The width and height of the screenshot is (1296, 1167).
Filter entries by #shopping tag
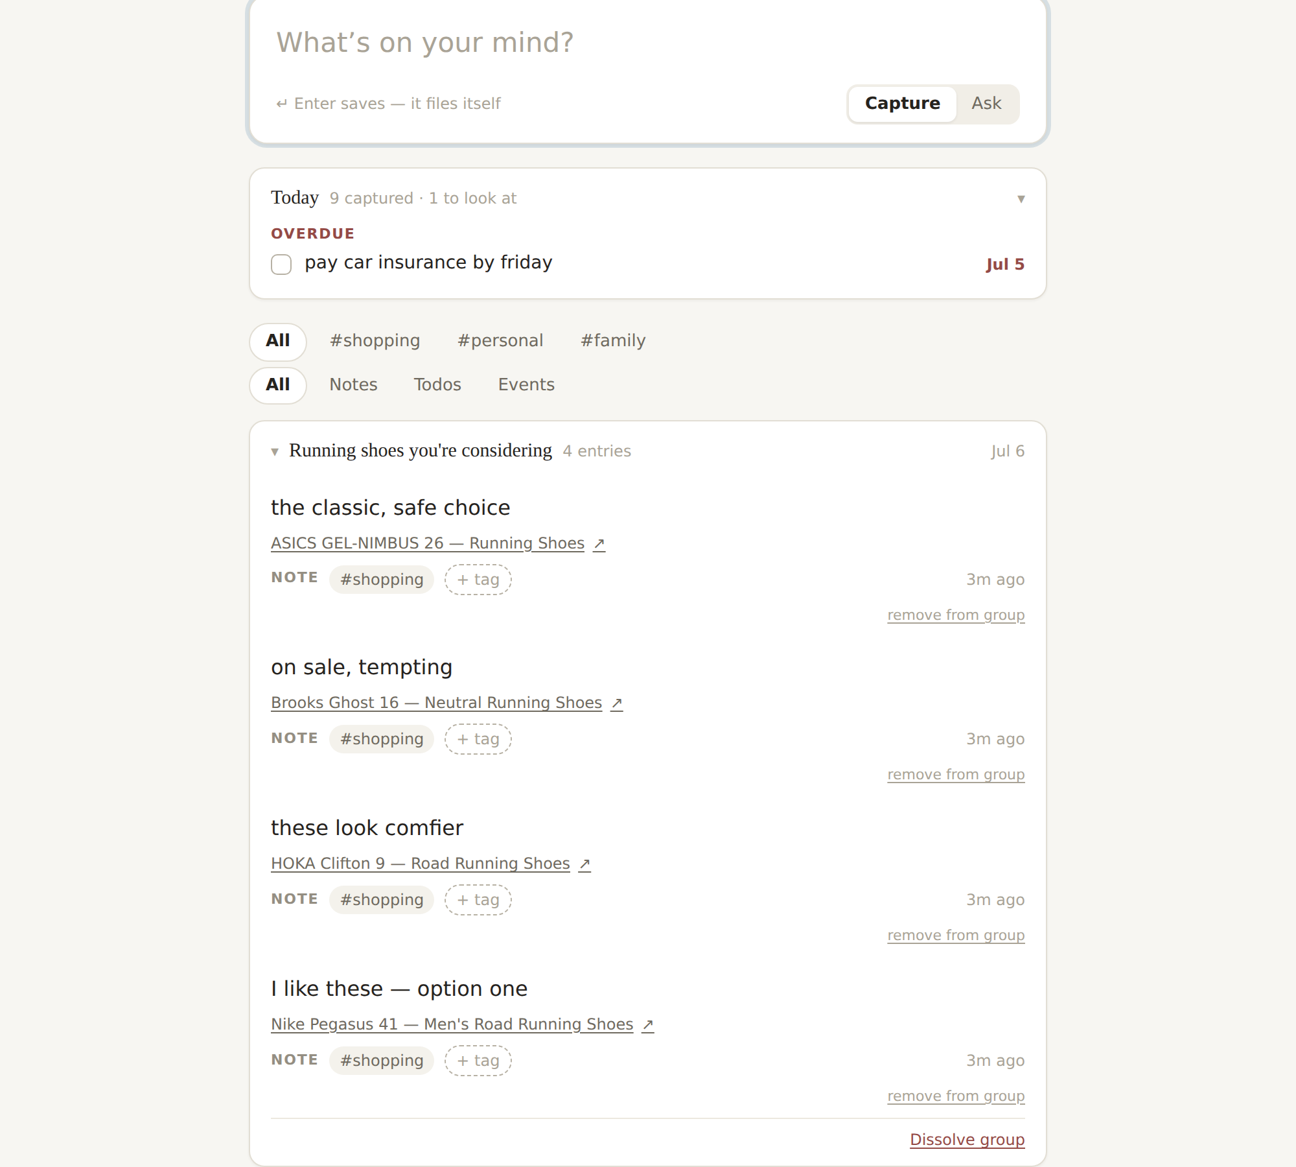point(375,341)
